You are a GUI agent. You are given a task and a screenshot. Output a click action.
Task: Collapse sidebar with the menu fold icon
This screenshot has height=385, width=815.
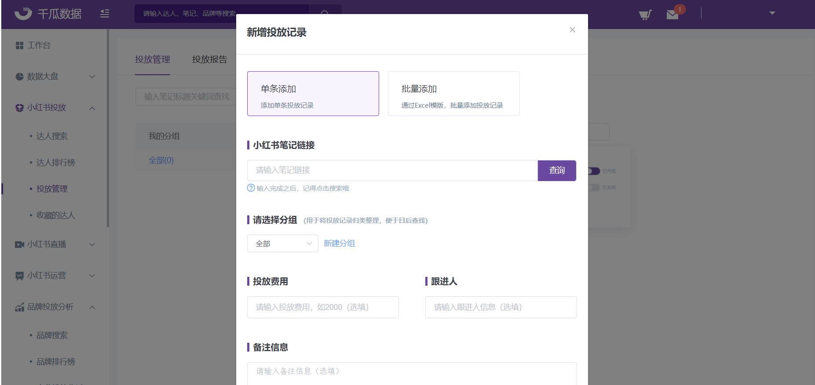105,14
